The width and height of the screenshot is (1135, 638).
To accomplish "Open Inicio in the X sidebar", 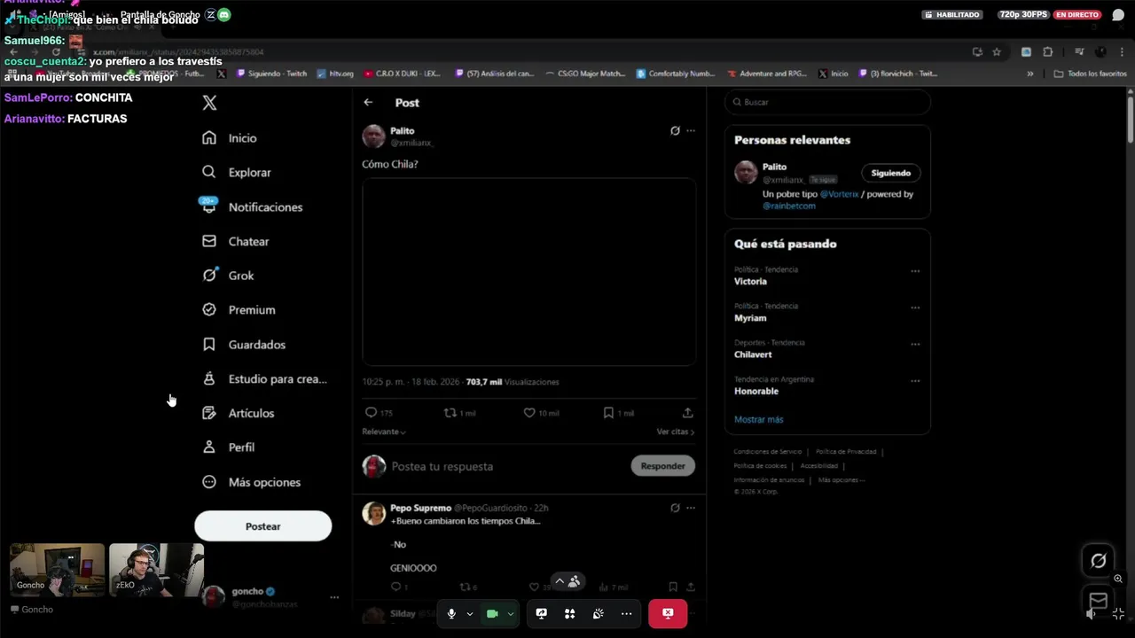I will [x=230, y=138].
